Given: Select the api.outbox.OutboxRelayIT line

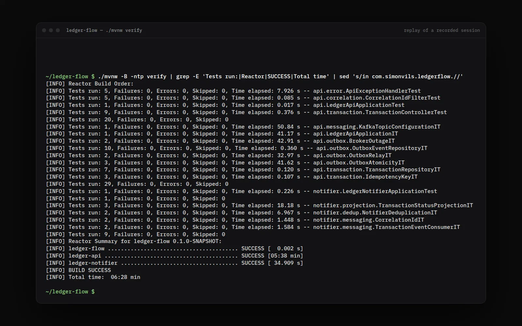Looking at the screenshot, I should [x=219, y=156].
